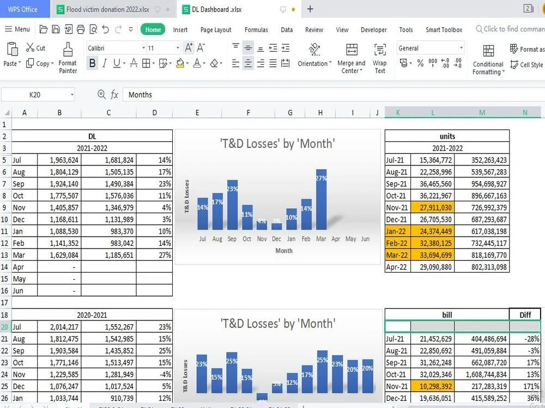Select the Insert ribbon tab
Screen dimensions: 545x408
tap(180, 30)
